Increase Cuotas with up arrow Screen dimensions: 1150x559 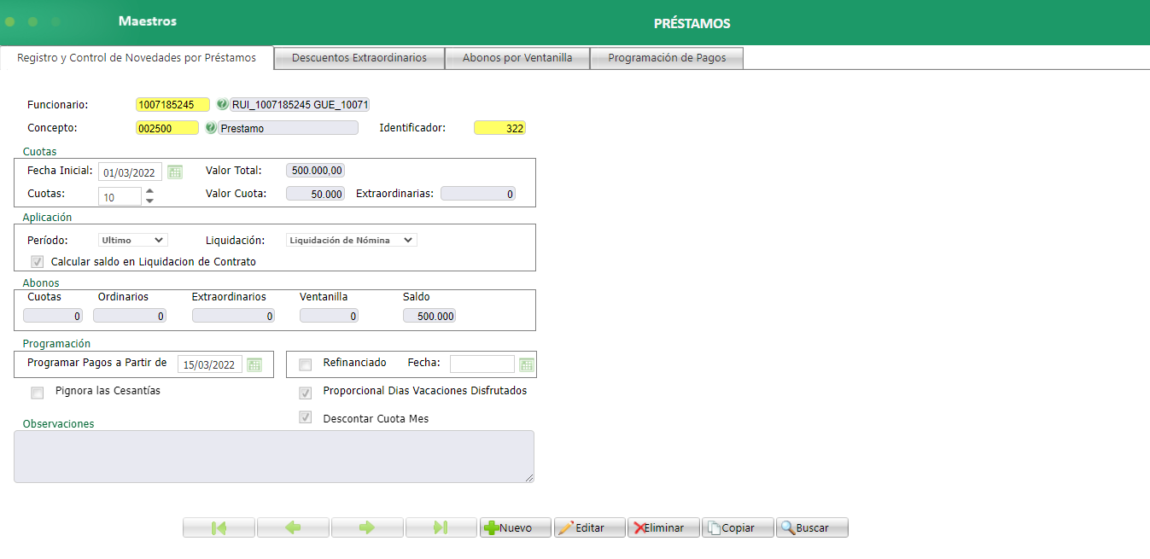(x=149, y=191)
